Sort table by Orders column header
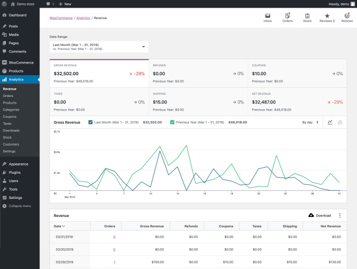This screenshot has height=269, width=357. click(109, 226)
